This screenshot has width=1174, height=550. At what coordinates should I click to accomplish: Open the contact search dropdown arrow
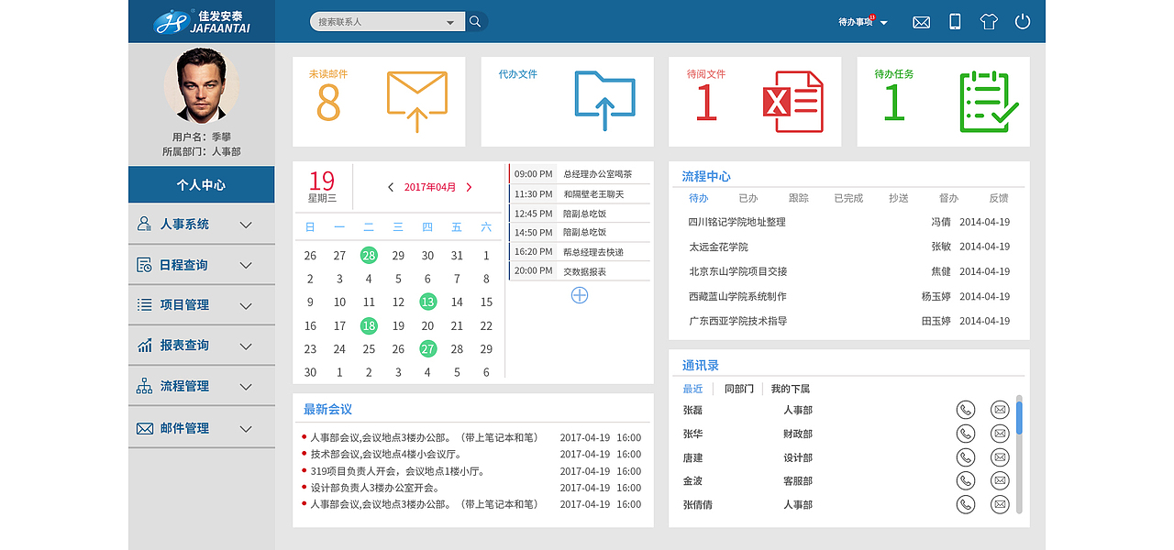[450, 20]
